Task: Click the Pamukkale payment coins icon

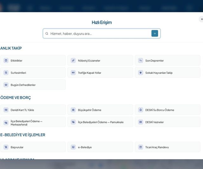Action: 73,122
